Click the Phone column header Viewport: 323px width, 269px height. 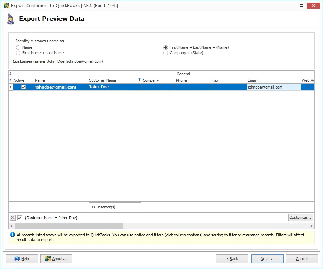point(193,80)
